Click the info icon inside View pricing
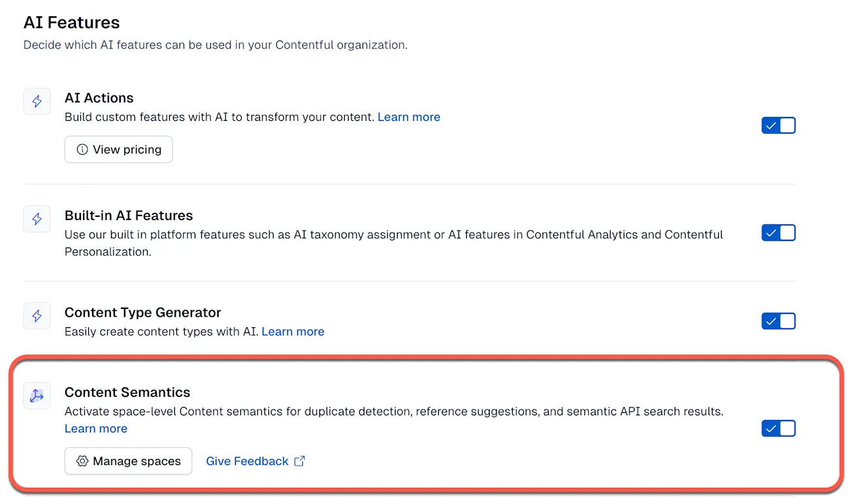The height and width of the screenshot is (497, 862). pyautogui.click(x=82, y=150)
